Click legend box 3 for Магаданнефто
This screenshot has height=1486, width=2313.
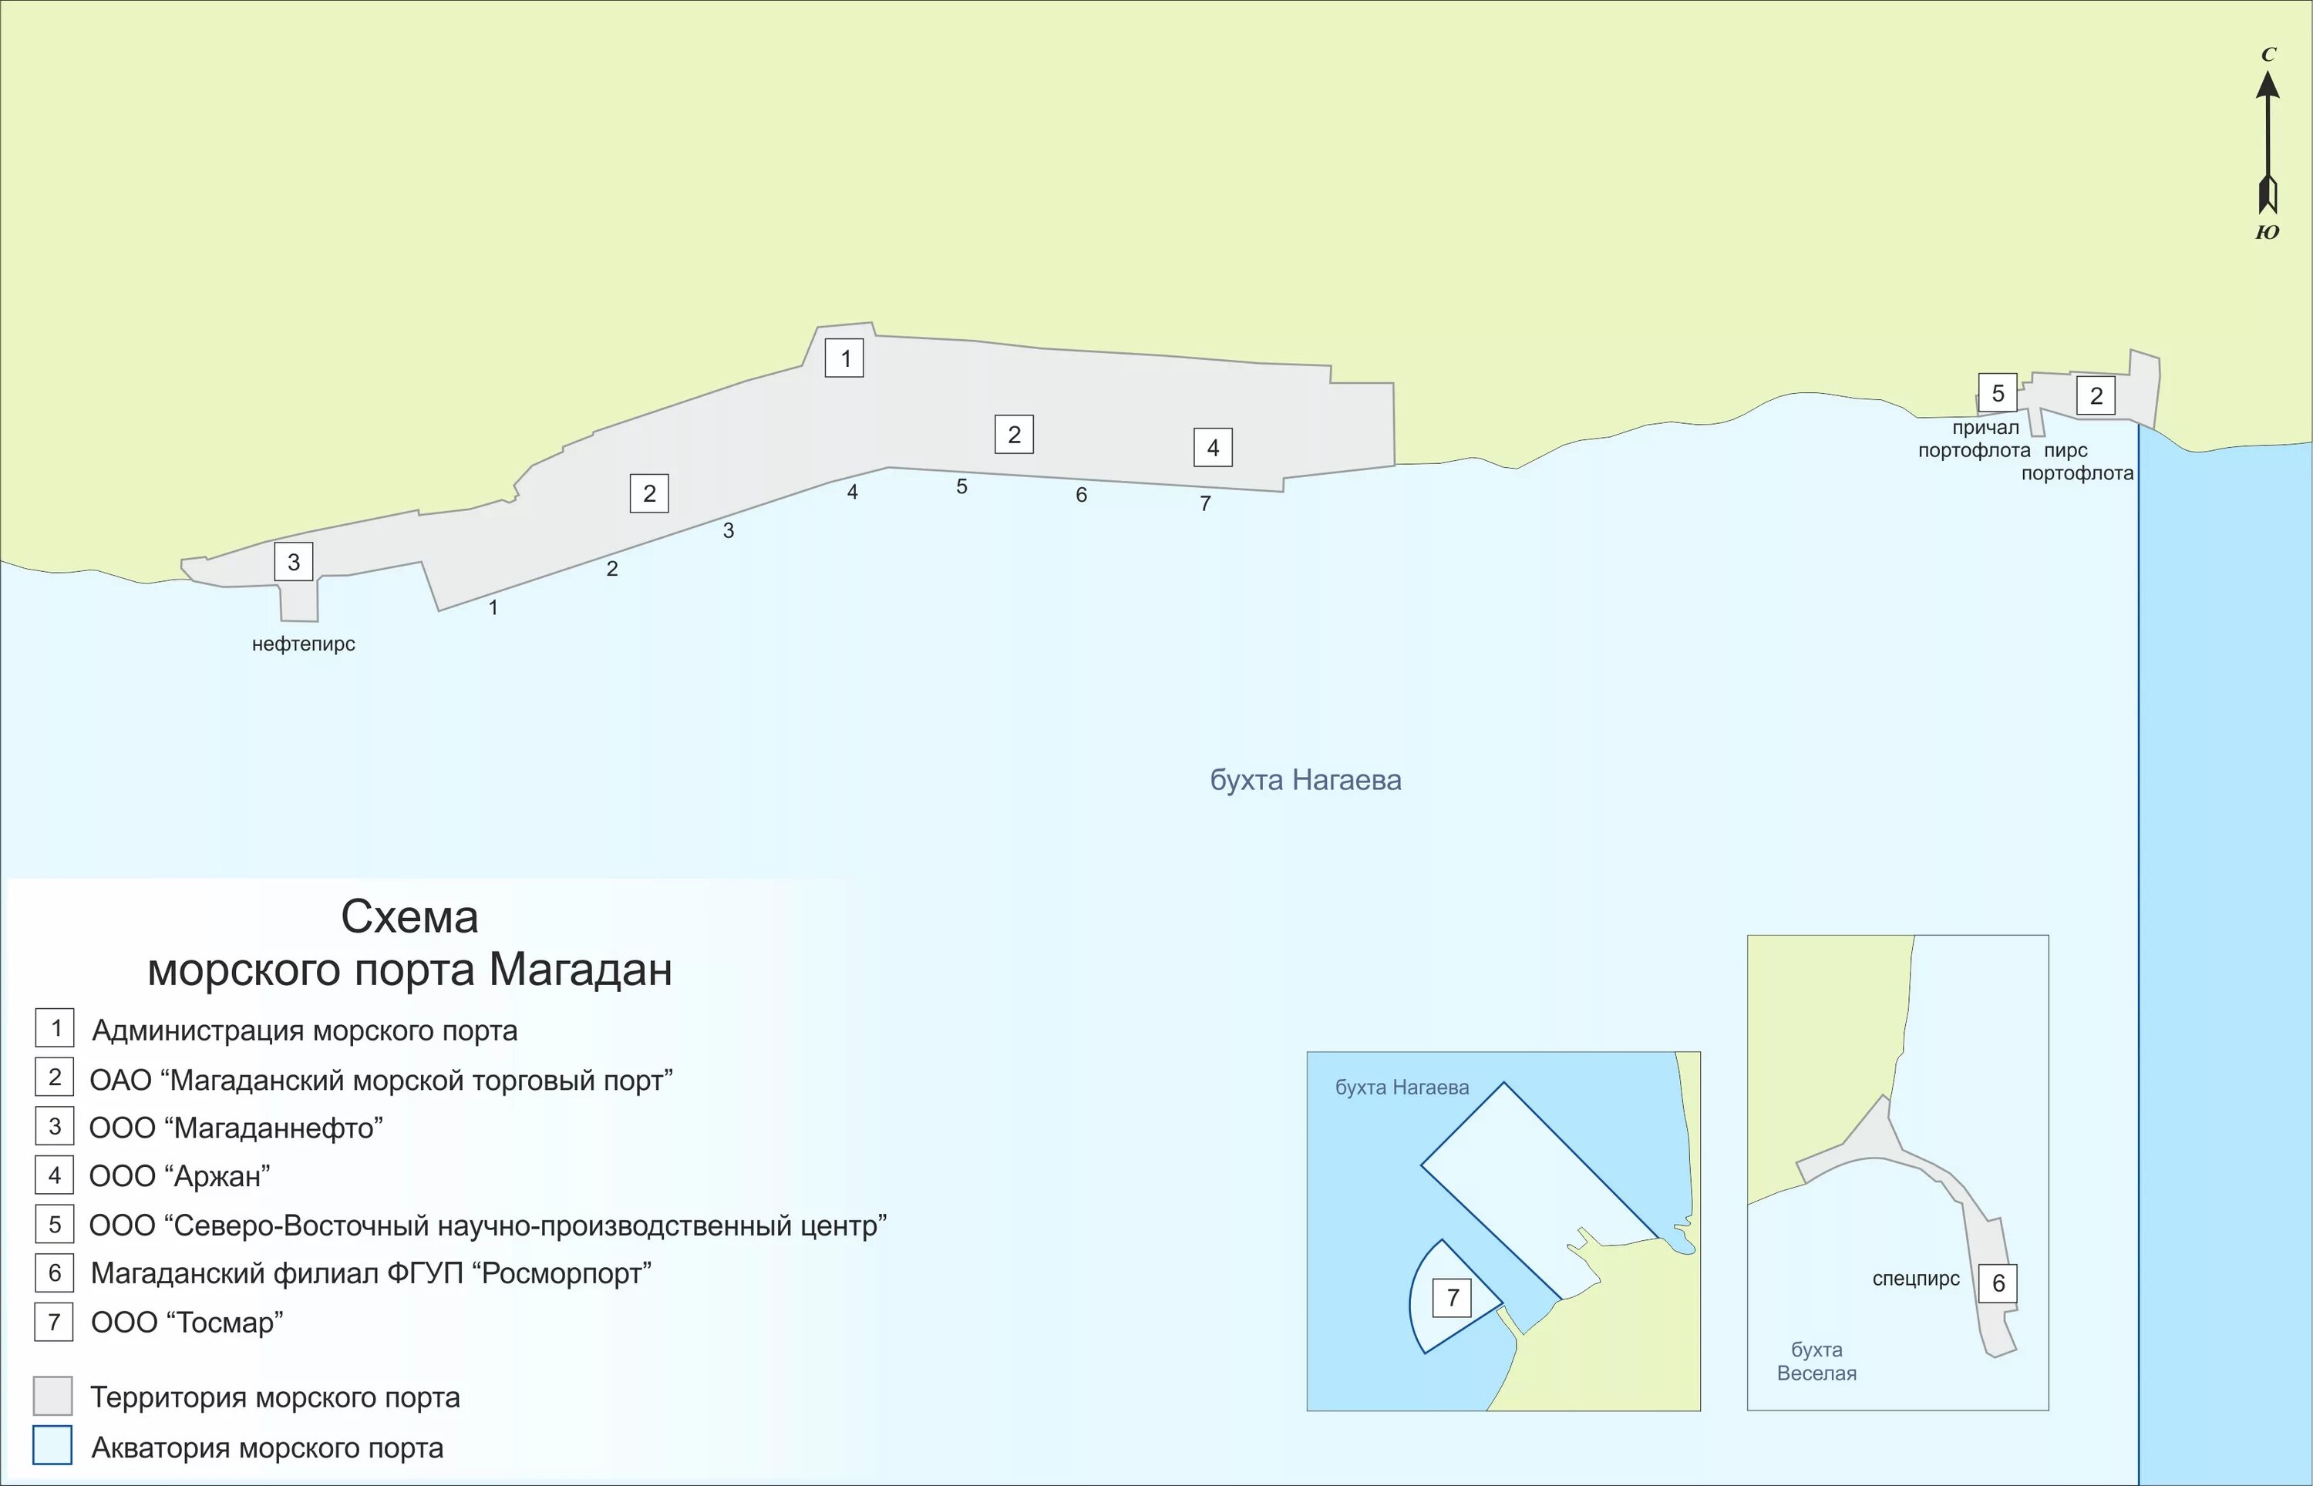click(55, 1126)
